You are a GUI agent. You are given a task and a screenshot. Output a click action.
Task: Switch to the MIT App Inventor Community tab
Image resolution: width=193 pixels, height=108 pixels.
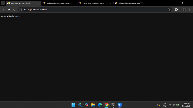click(x=58, y=3)
